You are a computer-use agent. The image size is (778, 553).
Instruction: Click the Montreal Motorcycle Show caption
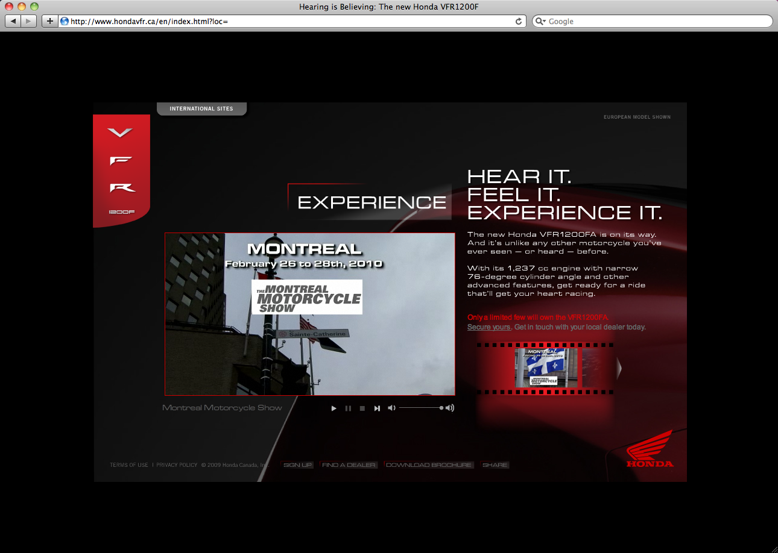(222, 408)
